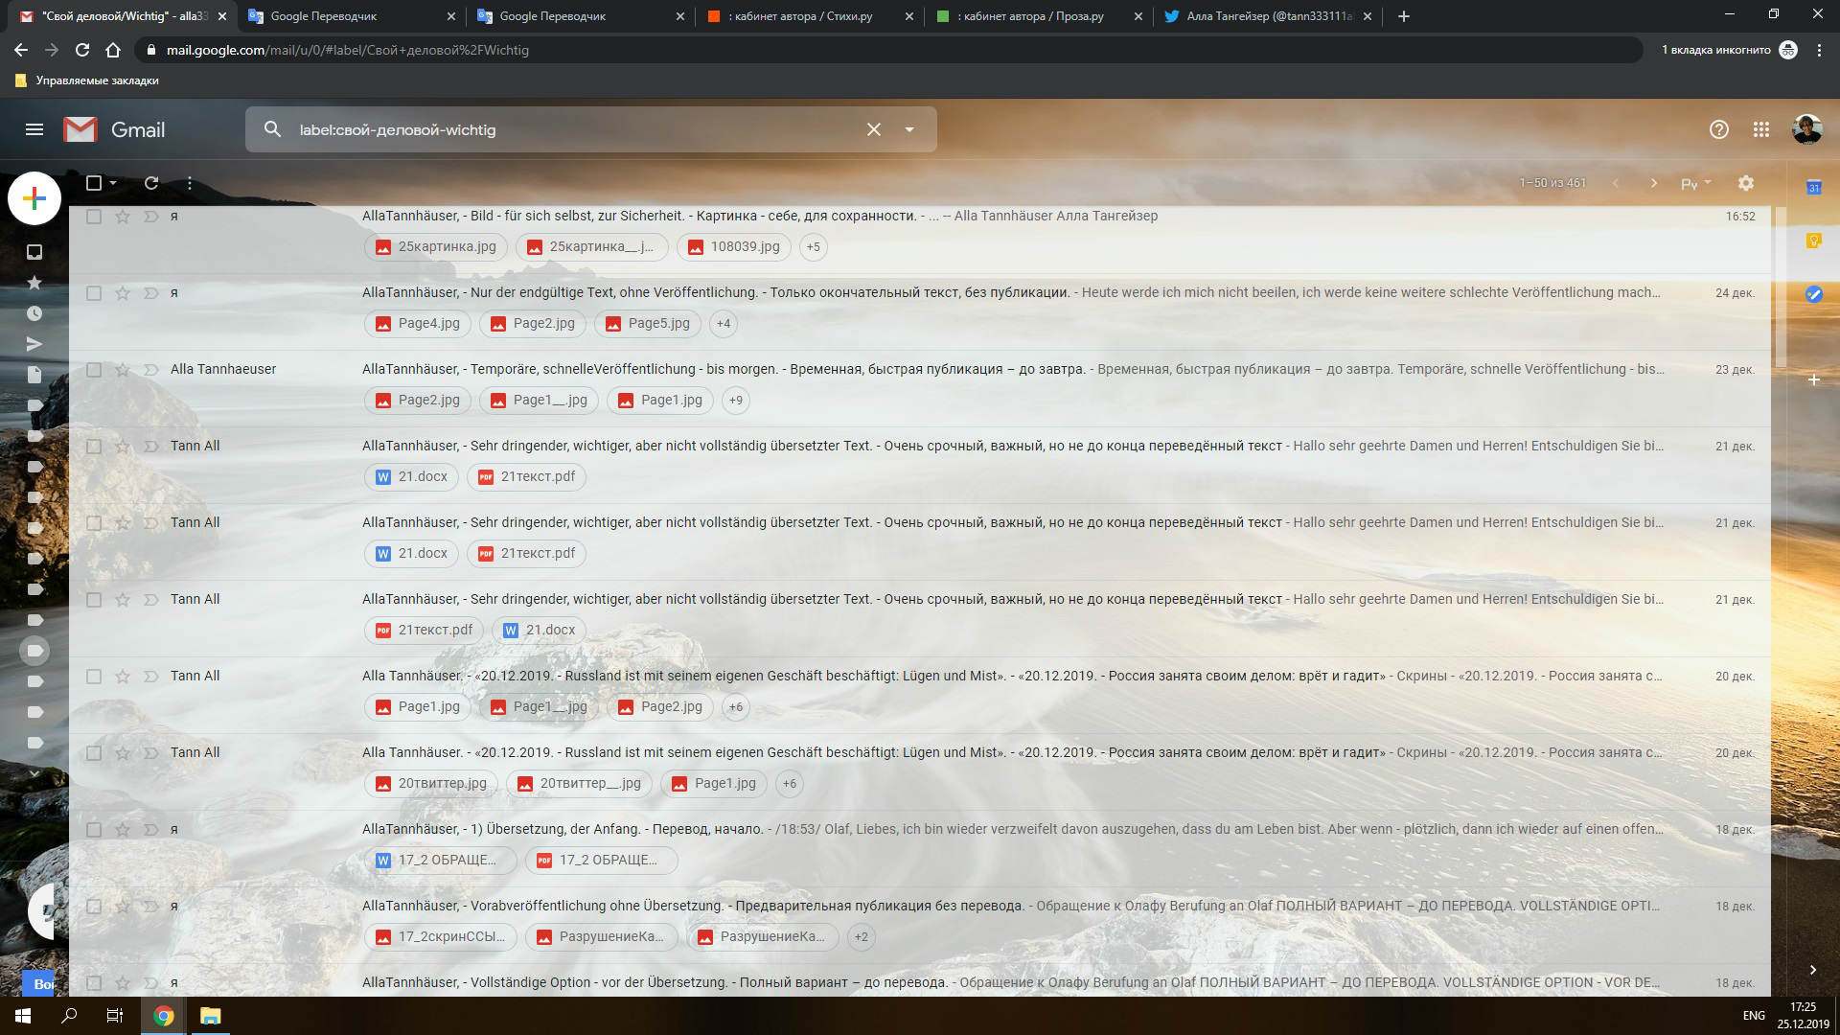The image size is (1840, 1035).
Task: Click Управляемые закладки bookmarks folder
Action: pos(87,80)
